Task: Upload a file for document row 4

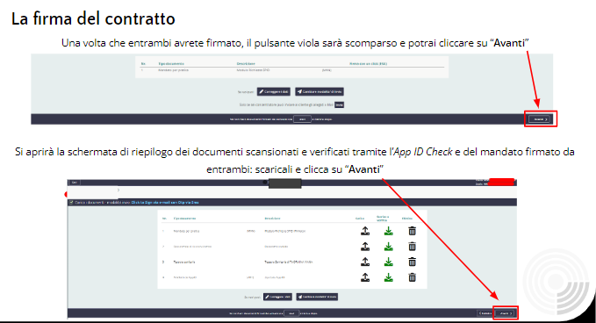Action: coord(365,277)
